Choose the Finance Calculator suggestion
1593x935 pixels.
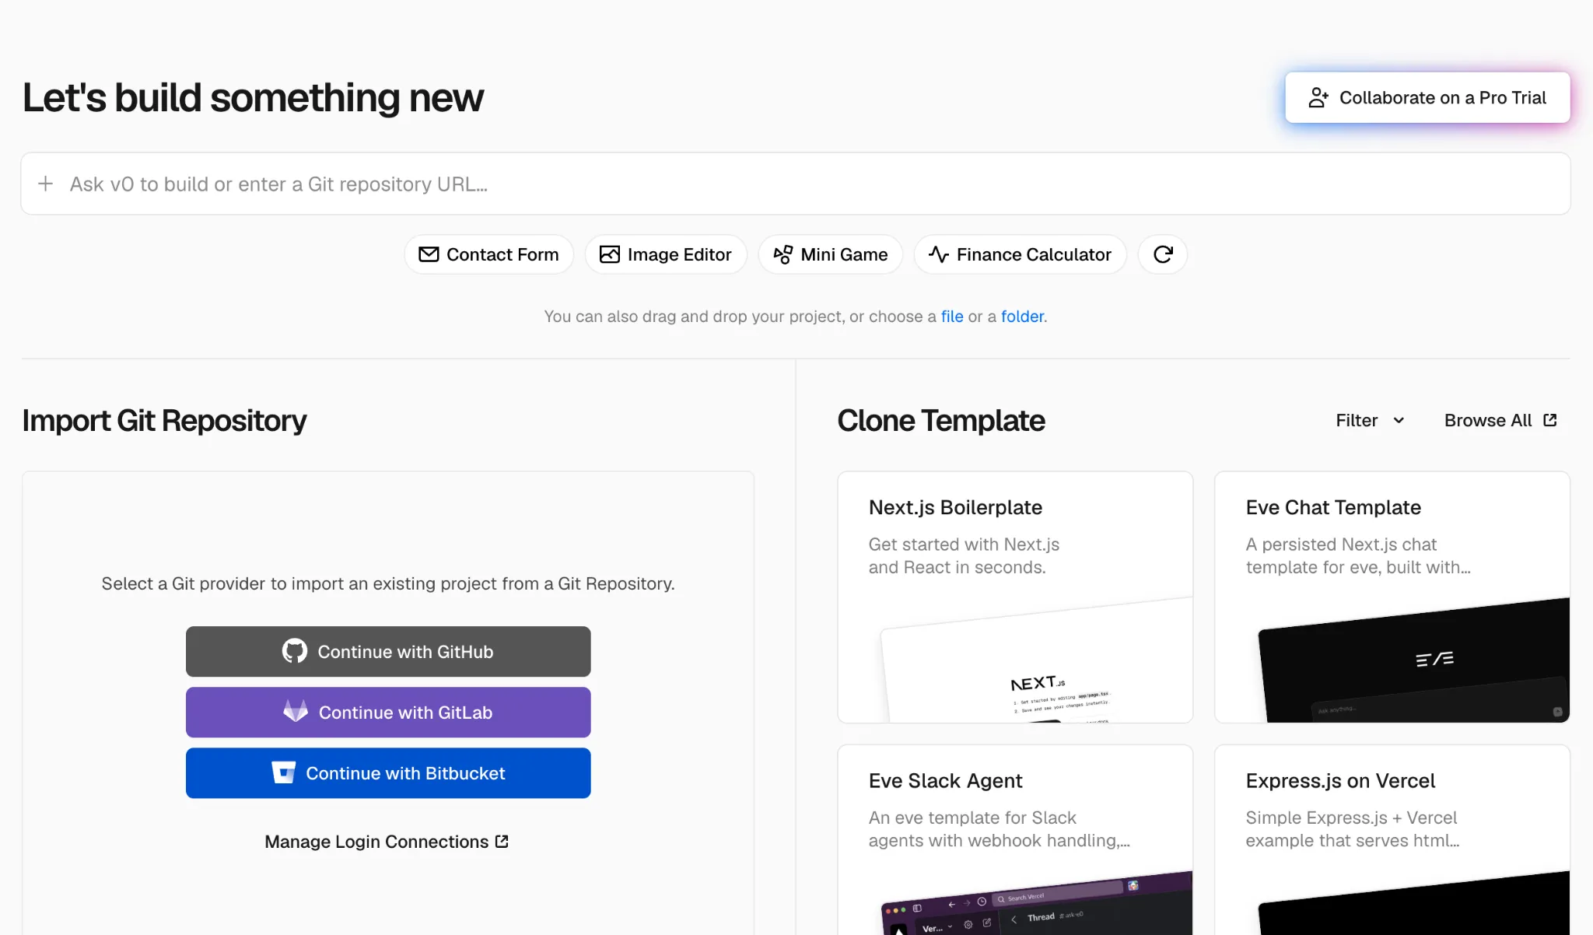(x=1020, y=254)
